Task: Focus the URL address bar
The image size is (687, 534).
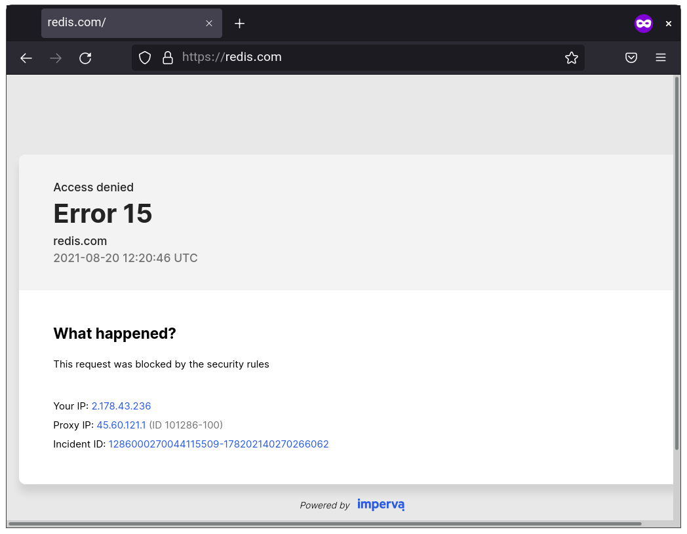Action: (x=359, y=58)
